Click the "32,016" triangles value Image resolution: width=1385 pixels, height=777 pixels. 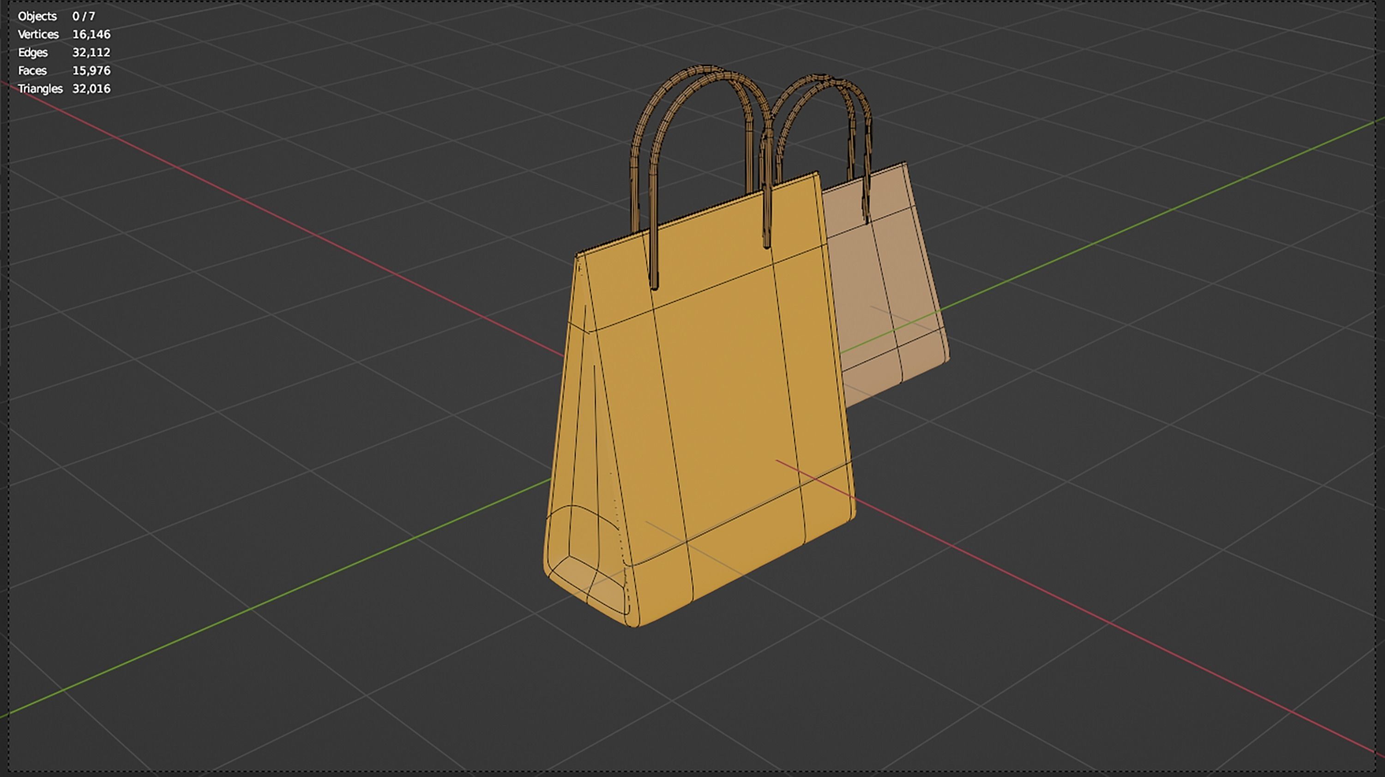click(91, 89)
